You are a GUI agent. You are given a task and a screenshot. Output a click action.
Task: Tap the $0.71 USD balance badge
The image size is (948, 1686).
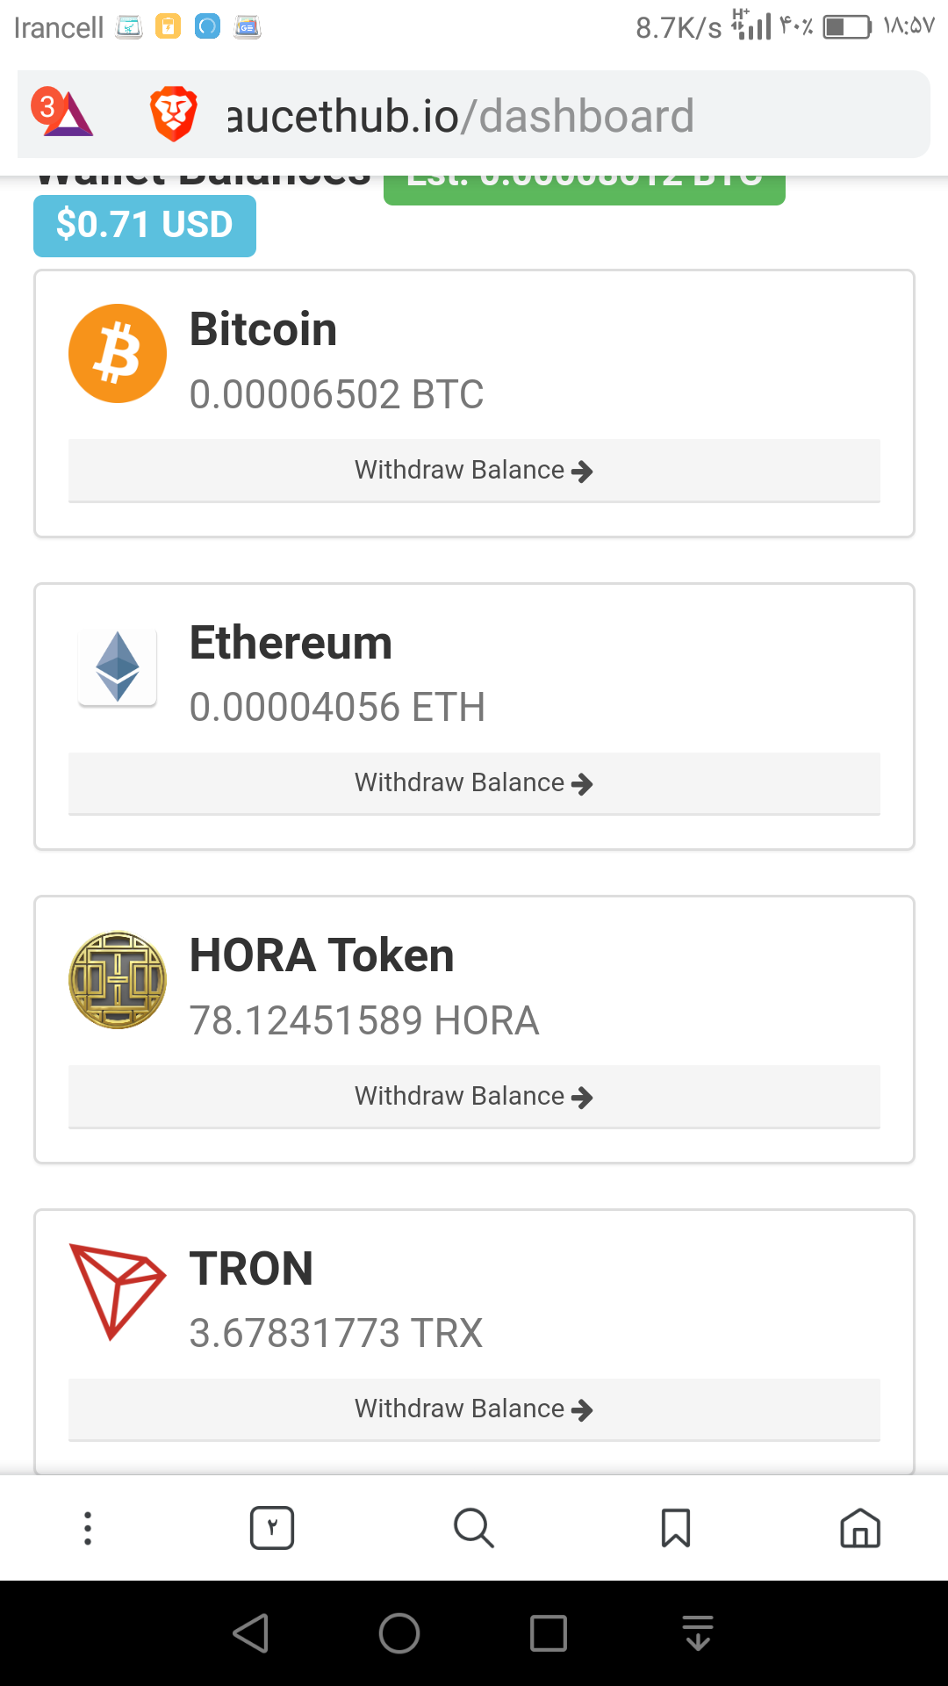[145, 226]
